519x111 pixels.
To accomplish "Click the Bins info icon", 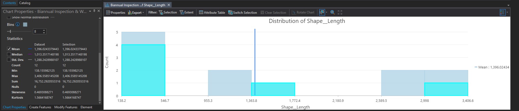I will tap(18, 25).
